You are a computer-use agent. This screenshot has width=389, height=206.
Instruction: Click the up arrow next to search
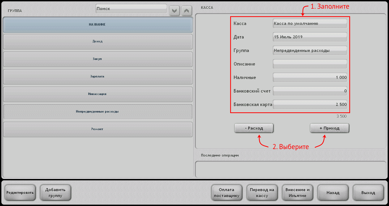186,11
